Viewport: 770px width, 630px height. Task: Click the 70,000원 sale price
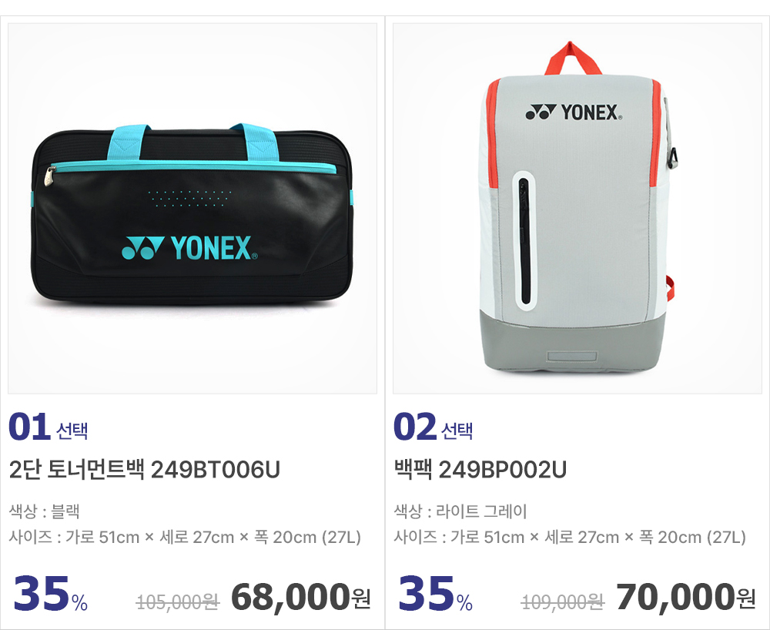685,597
